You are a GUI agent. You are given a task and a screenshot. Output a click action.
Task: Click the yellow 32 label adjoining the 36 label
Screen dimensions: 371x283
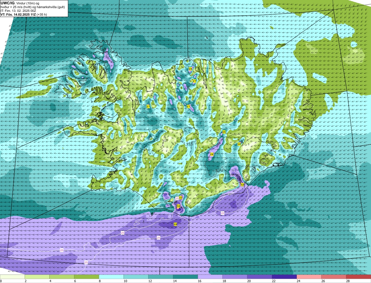[x=181, y=198]
